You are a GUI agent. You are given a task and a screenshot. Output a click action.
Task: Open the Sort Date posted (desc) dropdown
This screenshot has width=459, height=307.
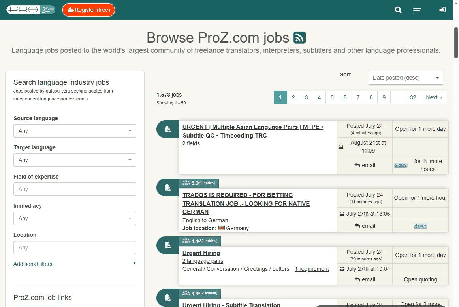406,78
